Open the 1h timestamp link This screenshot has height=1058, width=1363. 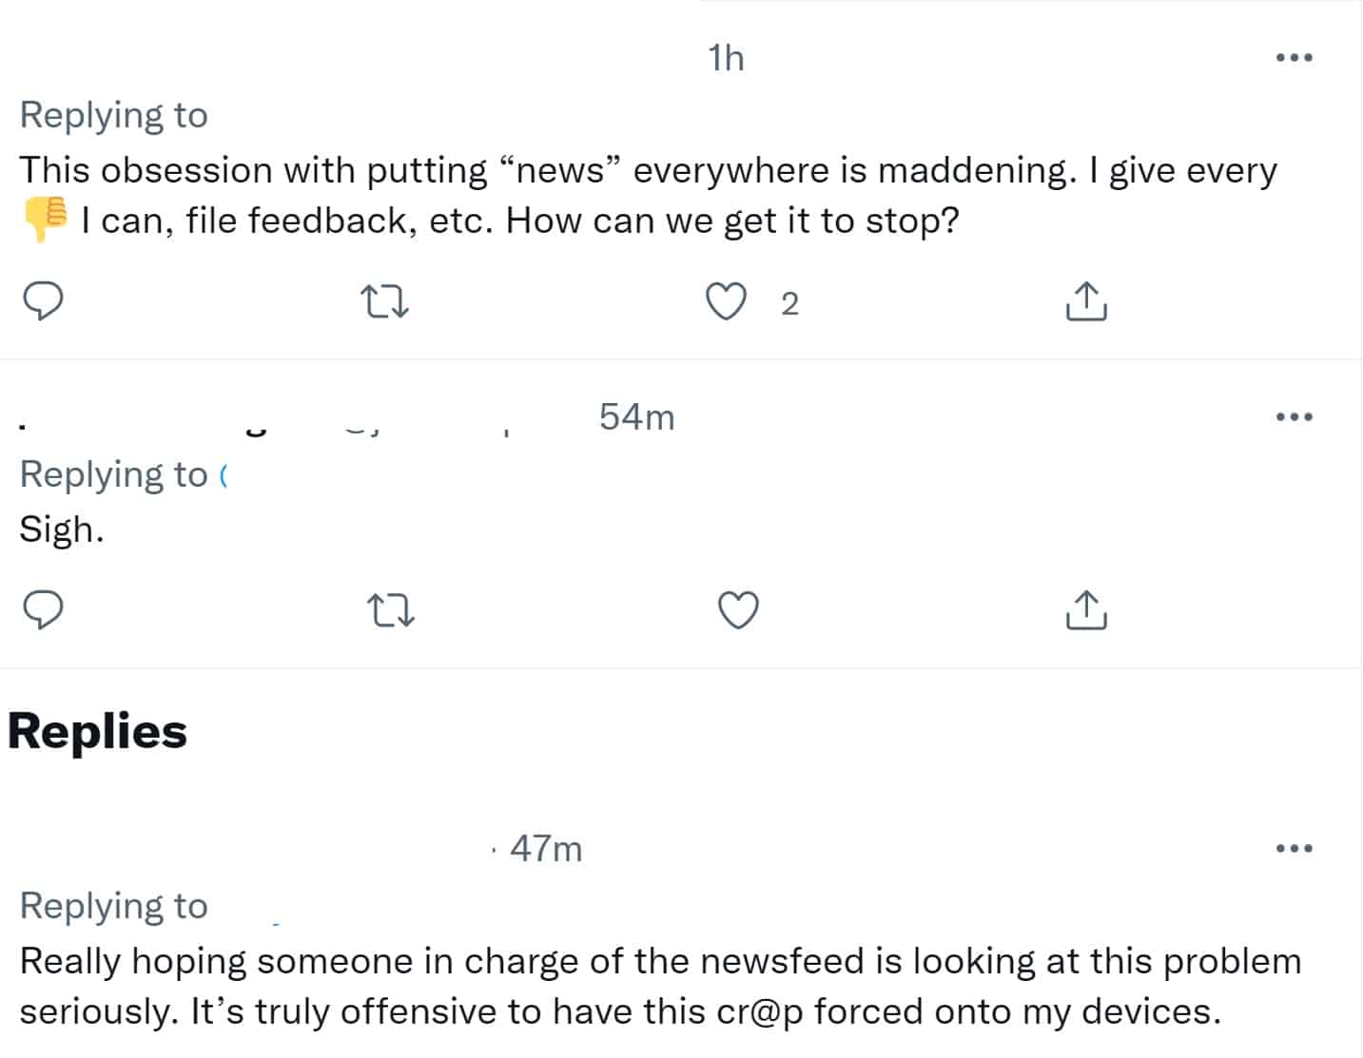726,58
